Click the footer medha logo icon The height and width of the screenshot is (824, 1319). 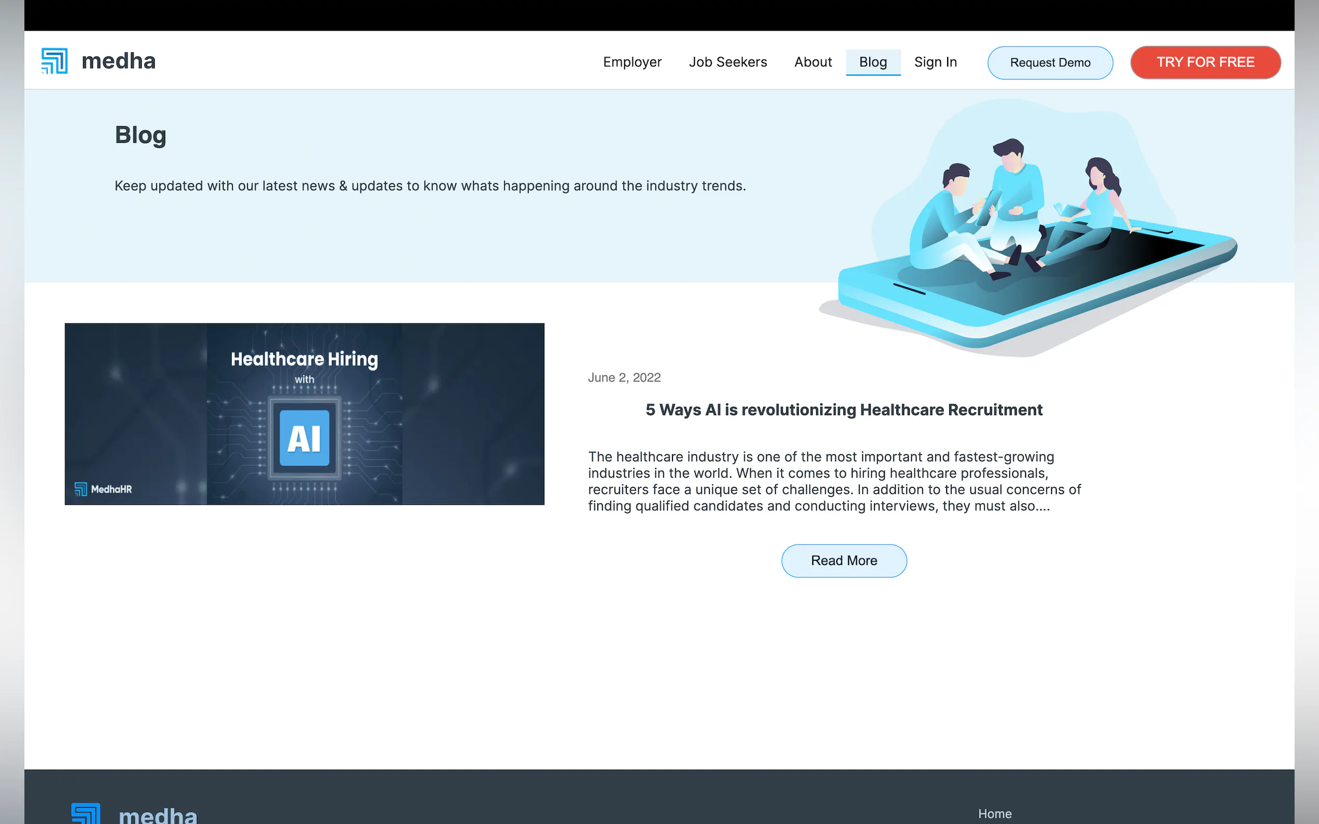(x=86, y=814)
